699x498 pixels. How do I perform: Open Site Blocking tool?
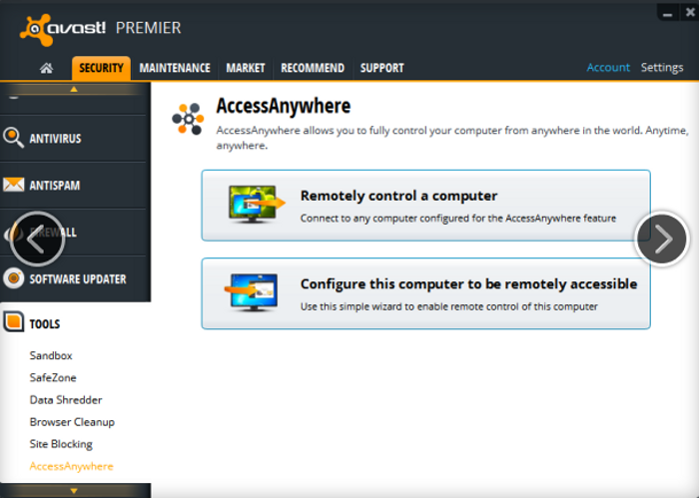click(61, 444)
